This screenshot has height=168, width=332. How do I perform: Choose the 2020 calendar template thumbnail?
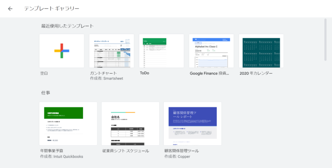pyautogui.click(x=261, y=51)
